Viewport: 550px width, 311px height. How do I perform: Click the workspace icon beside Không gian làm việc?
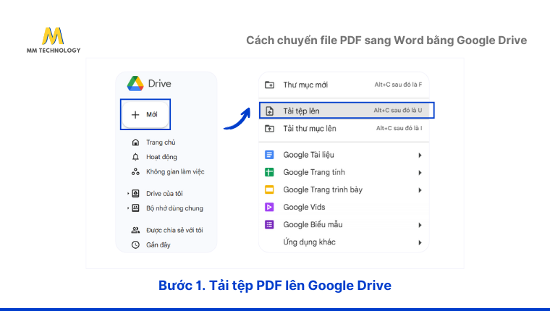click(x=135, y=172)
